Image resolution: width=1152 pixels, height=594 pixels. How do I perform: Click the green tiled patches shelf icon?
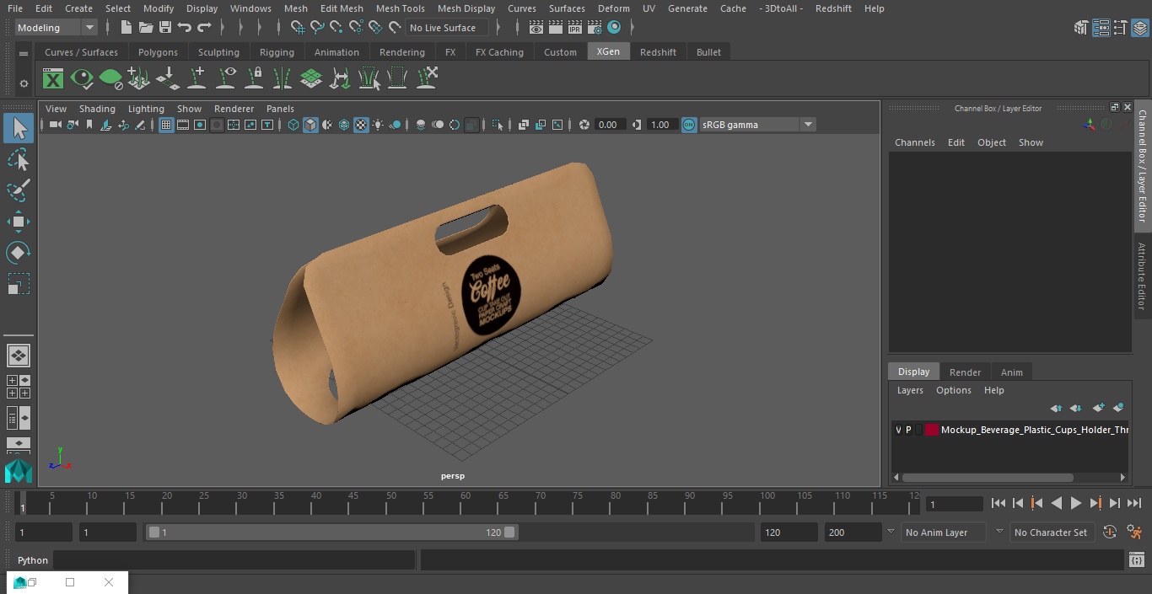[311, 79]
